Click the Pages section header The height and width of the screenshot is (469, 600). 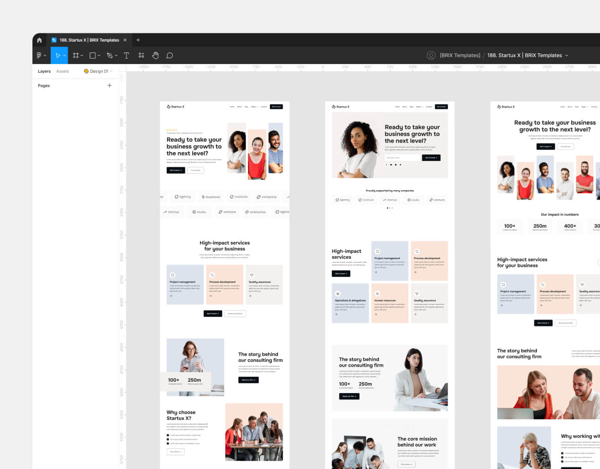44,85
